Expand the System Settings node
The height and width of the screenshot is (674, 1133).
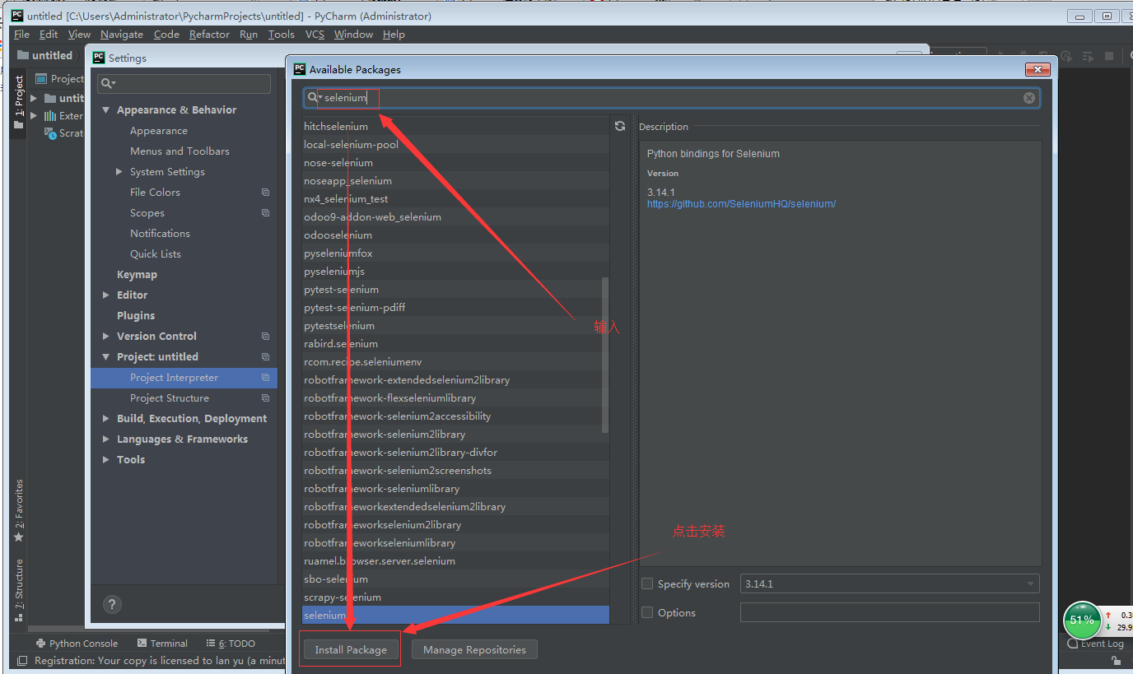[x=119, y=172]
